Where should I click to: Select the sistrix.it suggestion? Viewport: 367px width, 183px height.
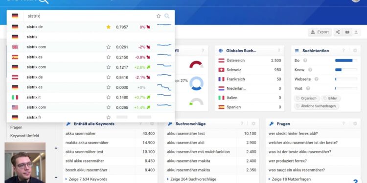click(x=91, y=97)
